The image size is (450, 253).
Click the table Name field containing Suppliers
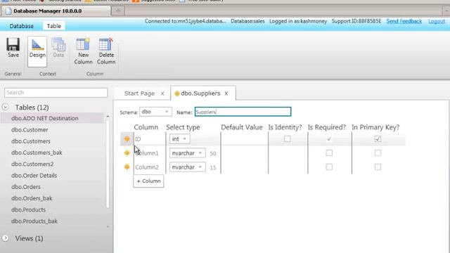(243, 112)
